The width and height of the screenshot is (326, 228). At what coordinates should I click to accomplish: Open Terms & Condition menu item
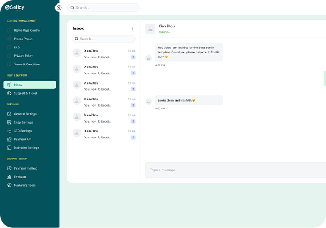[29, 64]
